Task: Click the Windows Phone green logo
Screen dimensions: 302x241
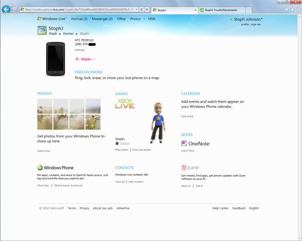Action: coord(40,168)
